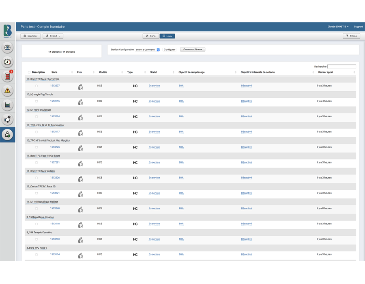Open the Export dropdown
Viewport: 365px width, 284px height.
coord(53,36)
